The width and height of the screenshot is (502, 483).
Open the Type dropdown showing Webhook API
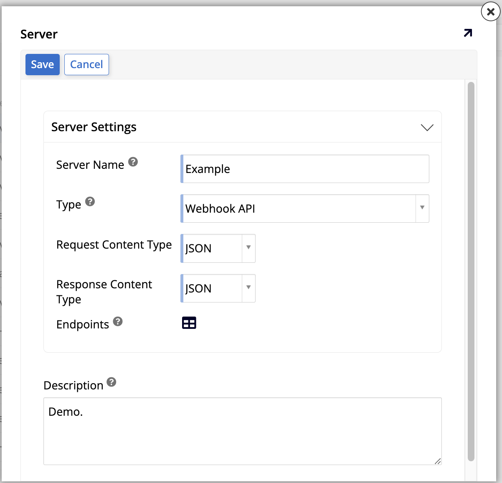[x=422, y=208]
